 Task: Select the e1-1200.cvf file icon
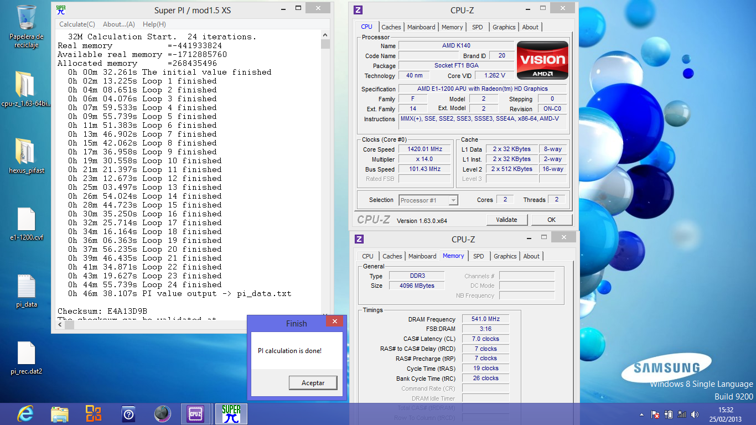click(x=26, y=223)
